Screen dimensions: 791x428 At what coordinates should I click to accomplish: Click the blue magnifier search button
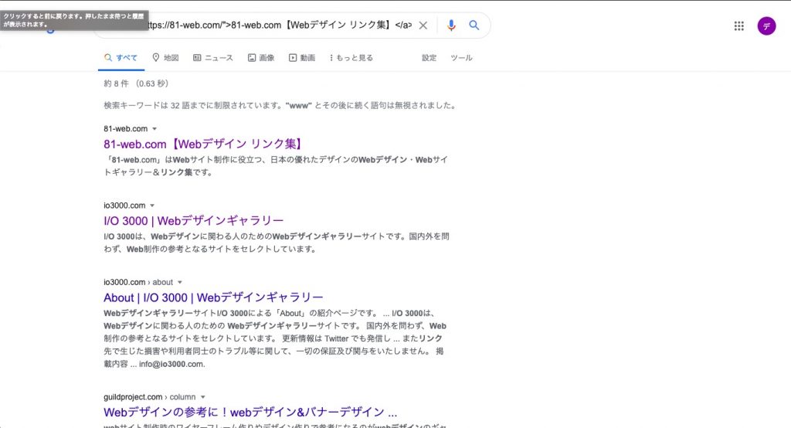click(474, 25)
